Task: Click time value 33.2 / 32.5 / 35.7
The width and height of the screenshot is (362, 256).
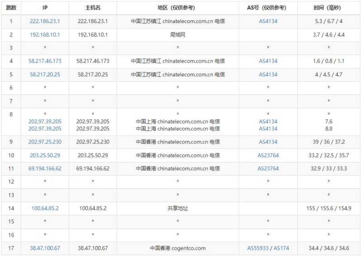Action: 329,155
